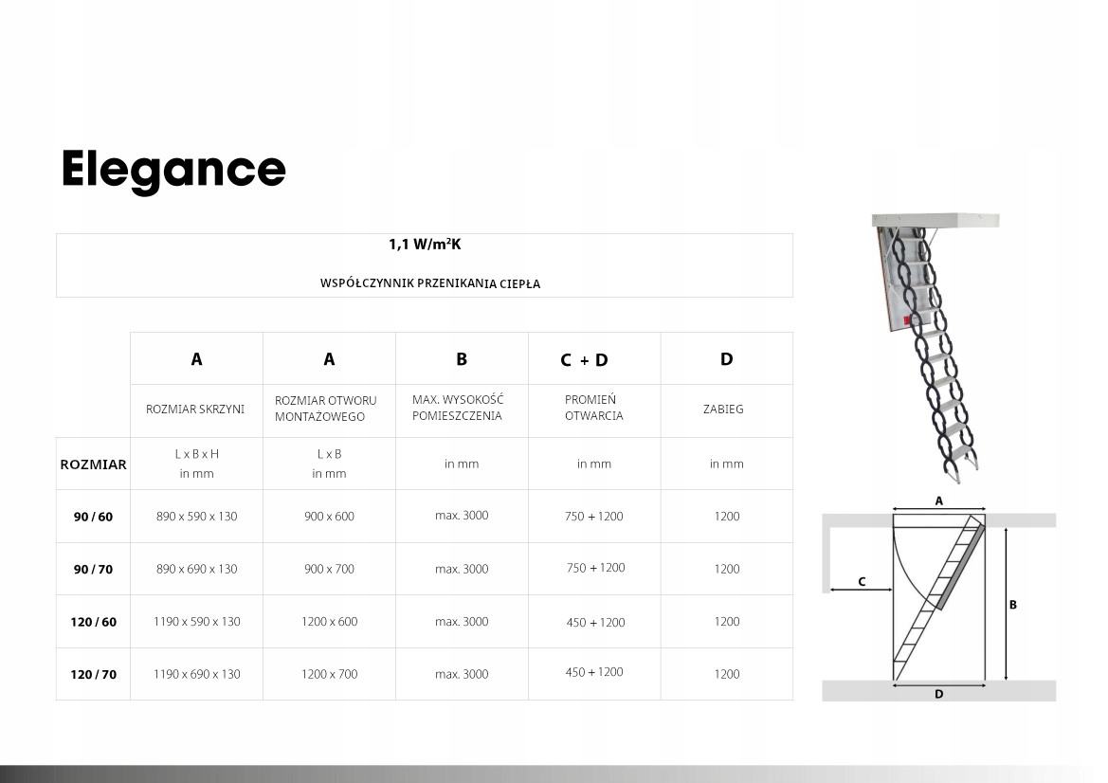Click the PROMIEŃ OTWARCIA column header
The width and height of the screenshot is (1108, 783).
[593, 408]
